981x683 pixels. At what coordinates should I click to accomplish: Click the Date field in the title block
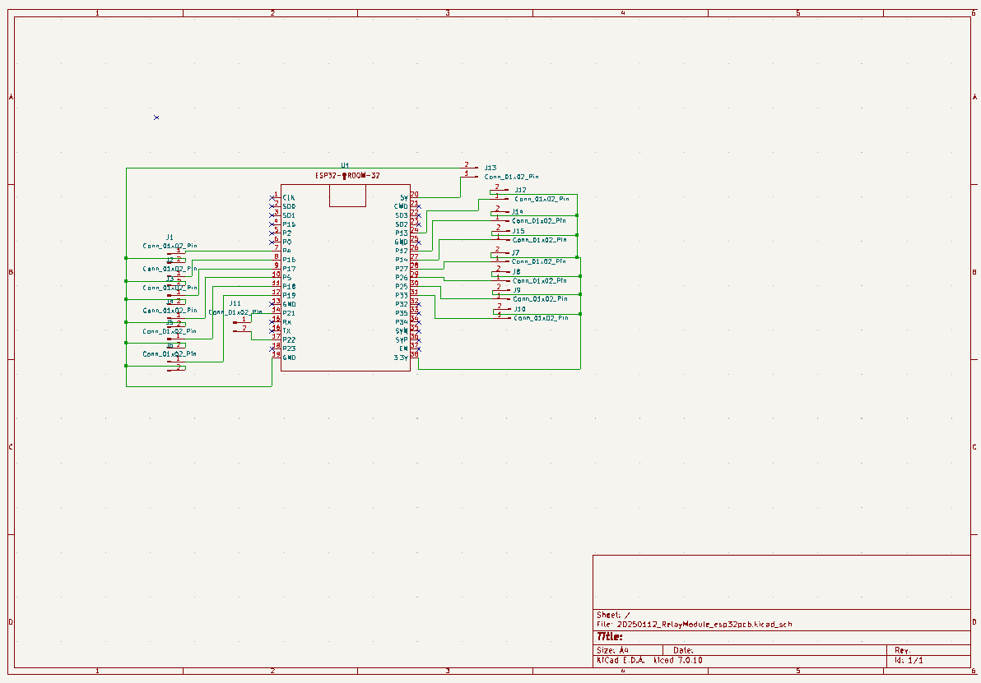pyautogui.click(x=683, y=649)
